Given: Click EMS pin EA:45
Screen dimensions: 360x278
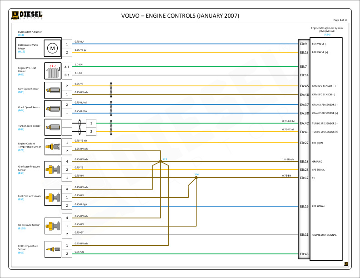Looking at the screenshot, I should [x=305, y=86].
